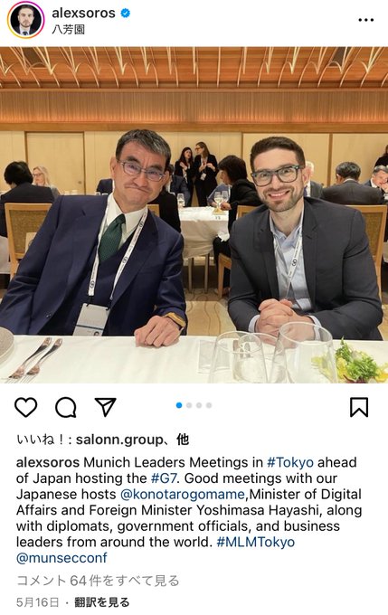Viewport: 388px width, 615px height.
Task: Open #Tokyo hashtag
Action: (290, 462)
